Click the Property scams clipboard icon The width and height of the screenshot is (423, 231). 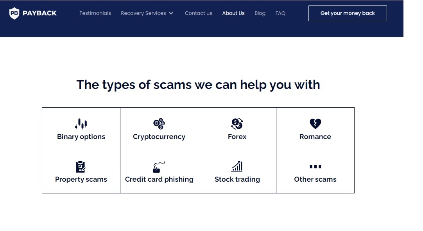[81, 167]
